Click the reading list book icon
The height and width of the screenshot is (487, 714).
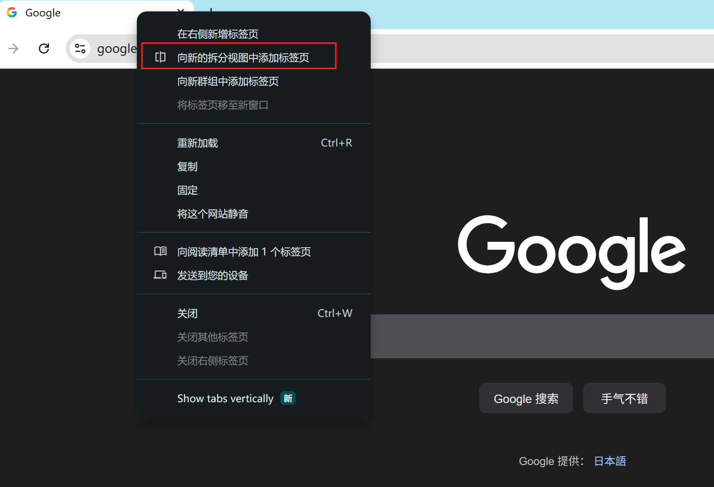click(x=160, y=252)
